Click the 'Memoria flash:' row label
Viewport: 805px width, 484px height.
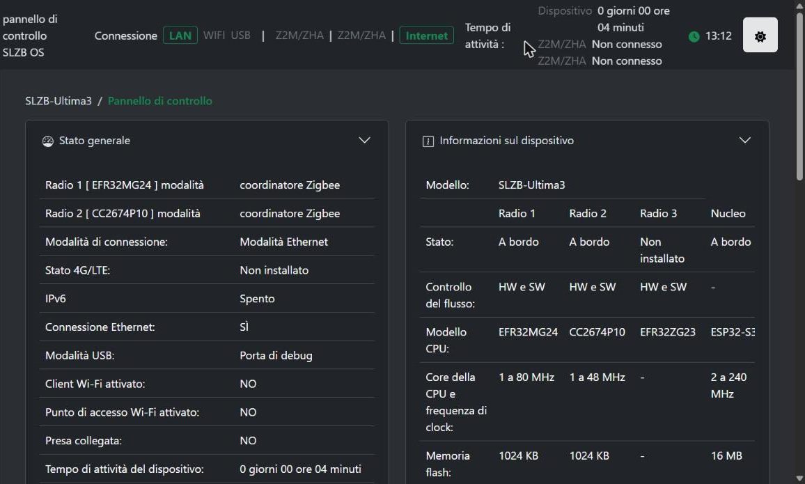448,464
